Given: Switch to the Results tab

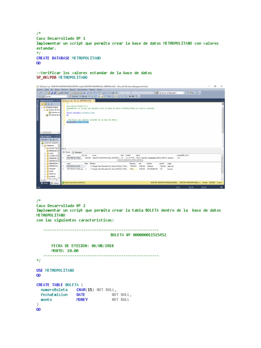Looking at the screenshot, I should 66,152.
